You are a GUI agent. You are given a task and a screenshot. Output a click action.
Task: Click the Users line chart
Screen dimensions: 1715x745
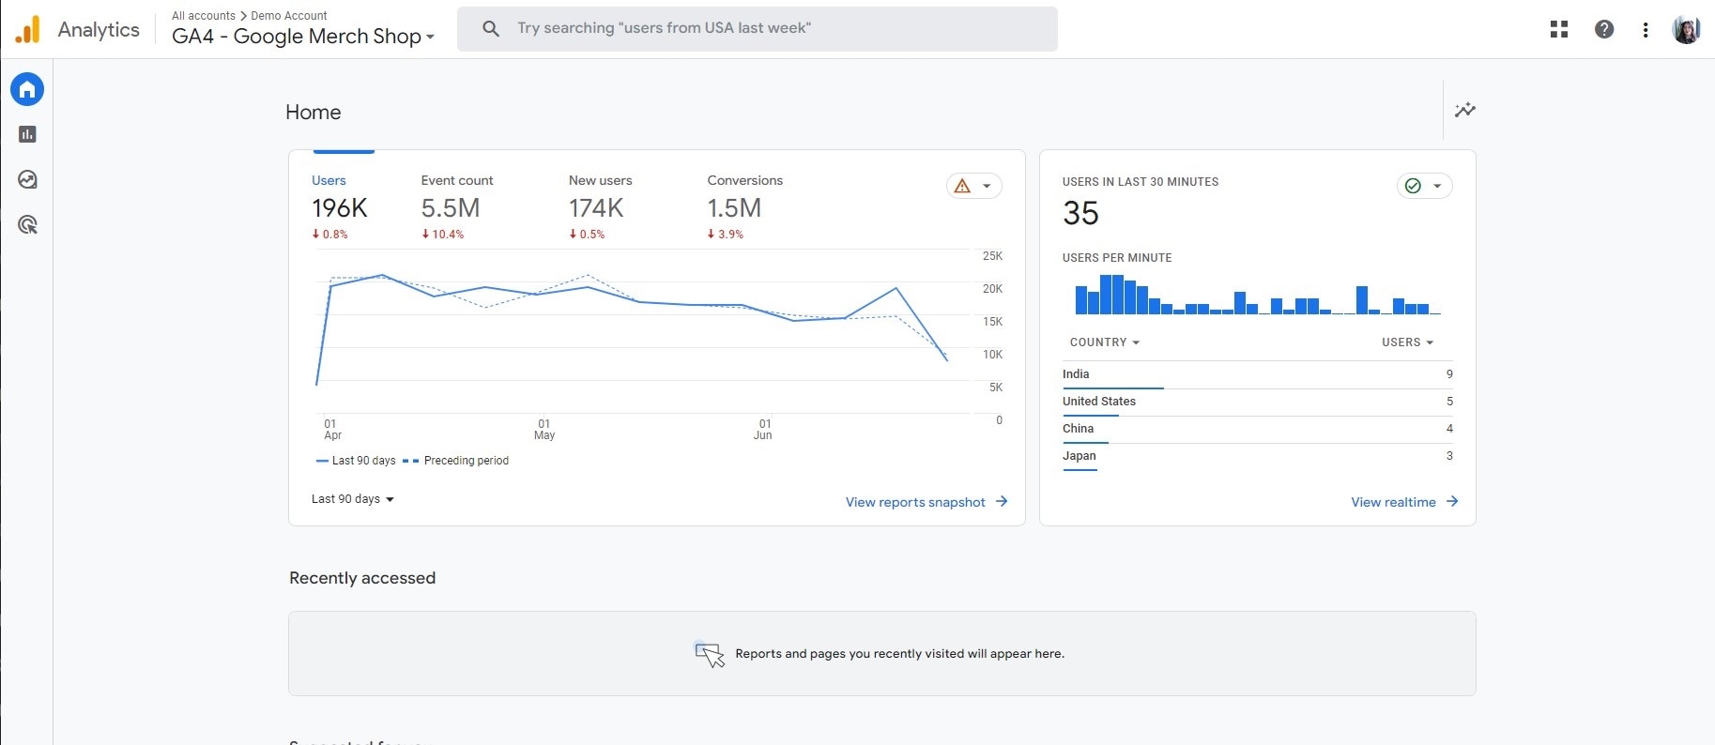(644, 333)
